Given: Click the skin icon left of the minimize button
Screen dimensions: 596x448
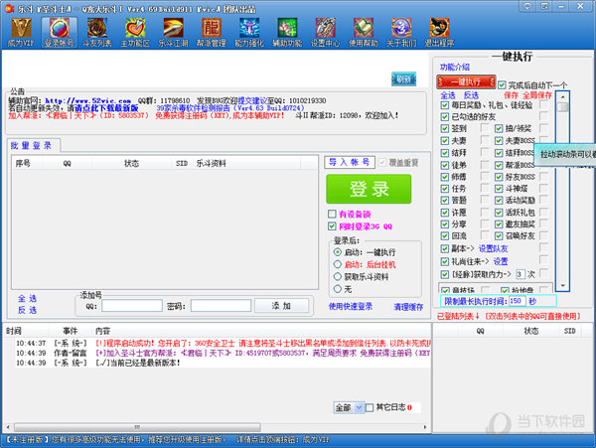Looking at the screenshot, I should pos(544,6).
